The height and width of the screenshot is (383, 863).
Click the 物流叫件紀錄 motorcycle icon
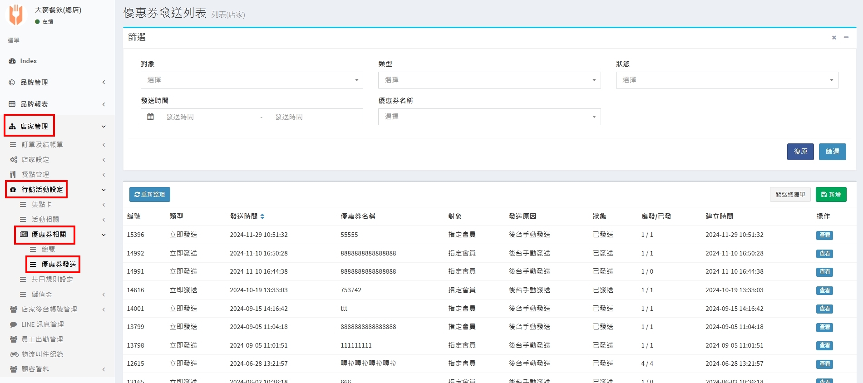click(14, 354)
